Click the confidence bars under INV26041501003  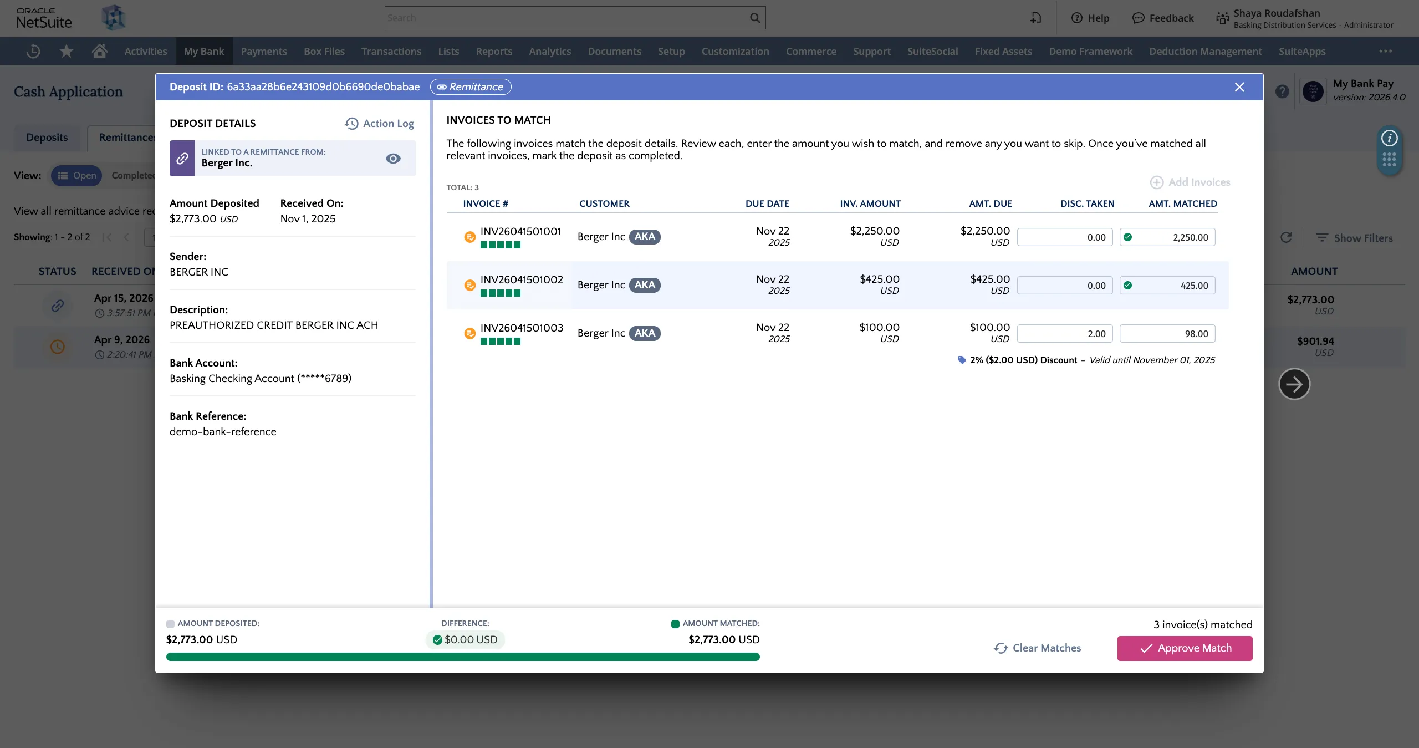coord(501,342)
